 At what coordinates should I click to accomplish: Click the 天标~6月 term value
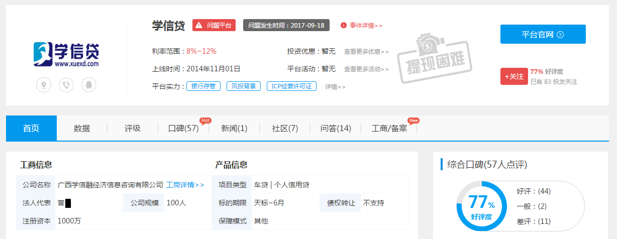269,203
